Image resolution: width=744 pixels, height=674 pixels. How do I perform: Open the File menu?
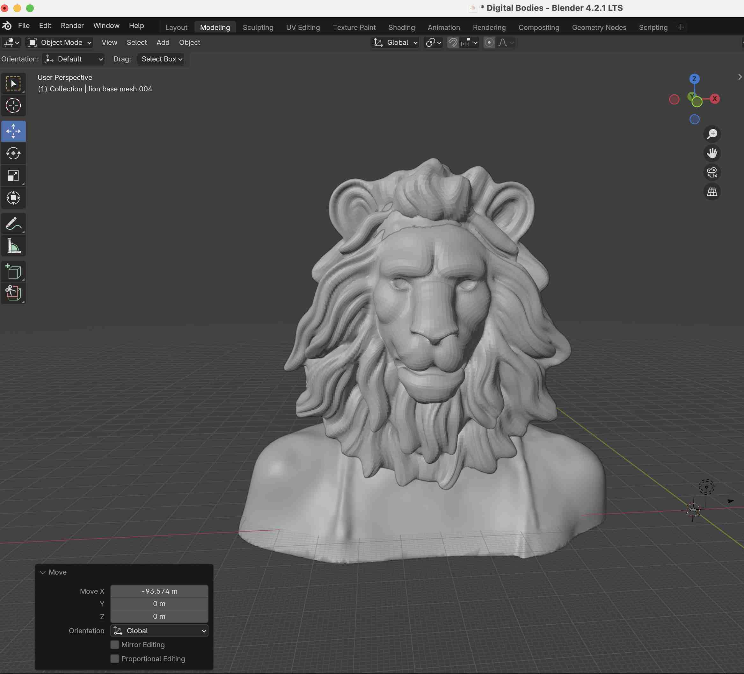click(24, 25)
